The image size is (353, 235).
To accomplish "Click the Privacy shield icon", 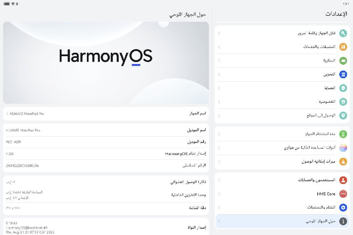I will [343, 102].
